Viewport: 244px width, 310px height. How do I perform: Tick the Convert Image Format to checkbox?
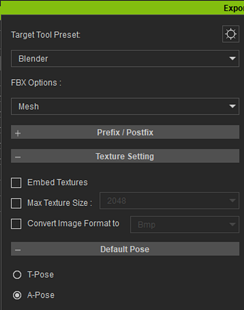tap(16, 224)
